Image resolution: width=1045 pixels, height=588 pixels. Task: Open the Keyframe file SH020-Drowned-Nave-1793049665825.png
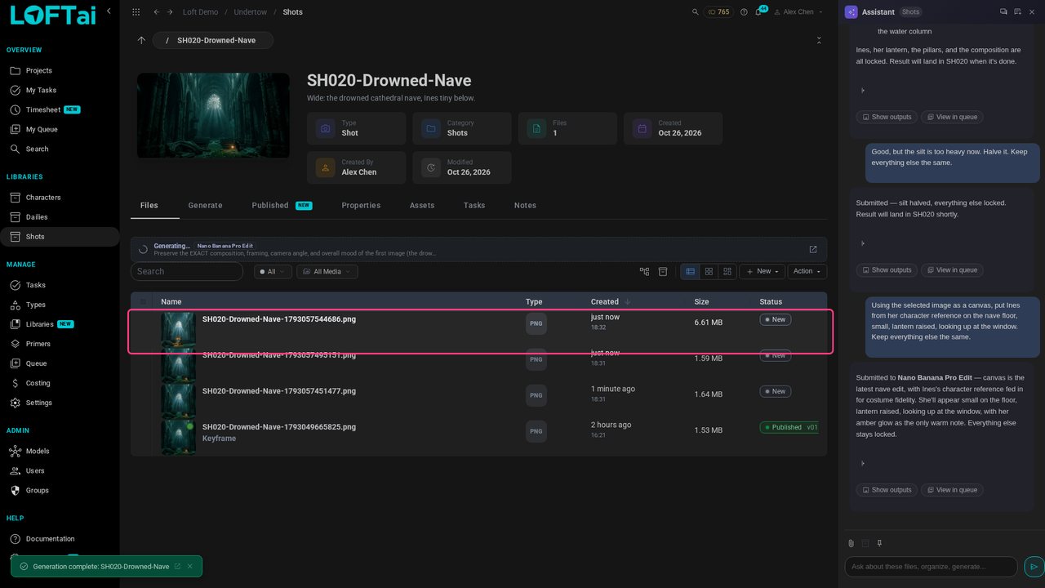pos(279,427)
